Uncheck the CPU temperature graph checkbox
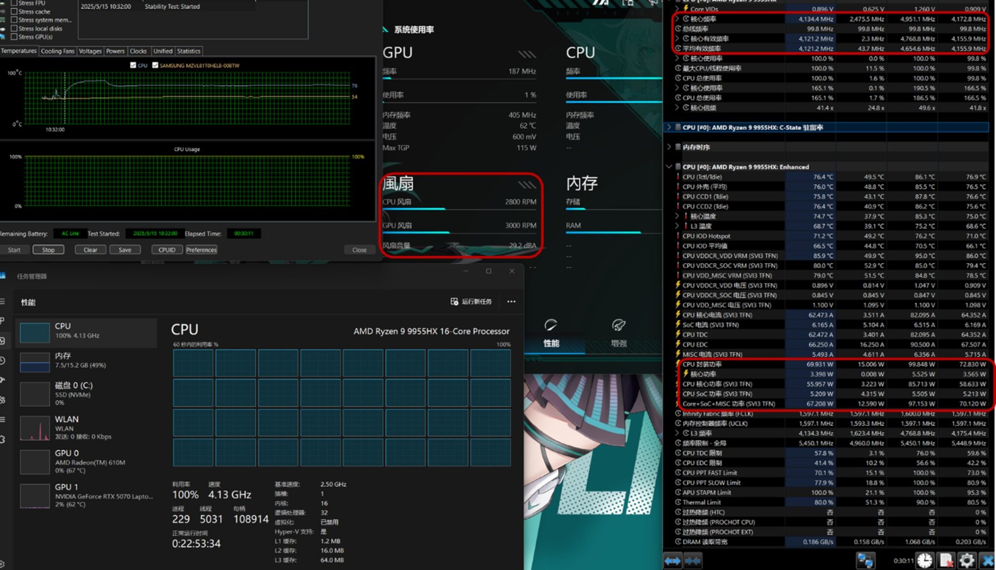Screen dimensions: 996x570 click(133, 65)
